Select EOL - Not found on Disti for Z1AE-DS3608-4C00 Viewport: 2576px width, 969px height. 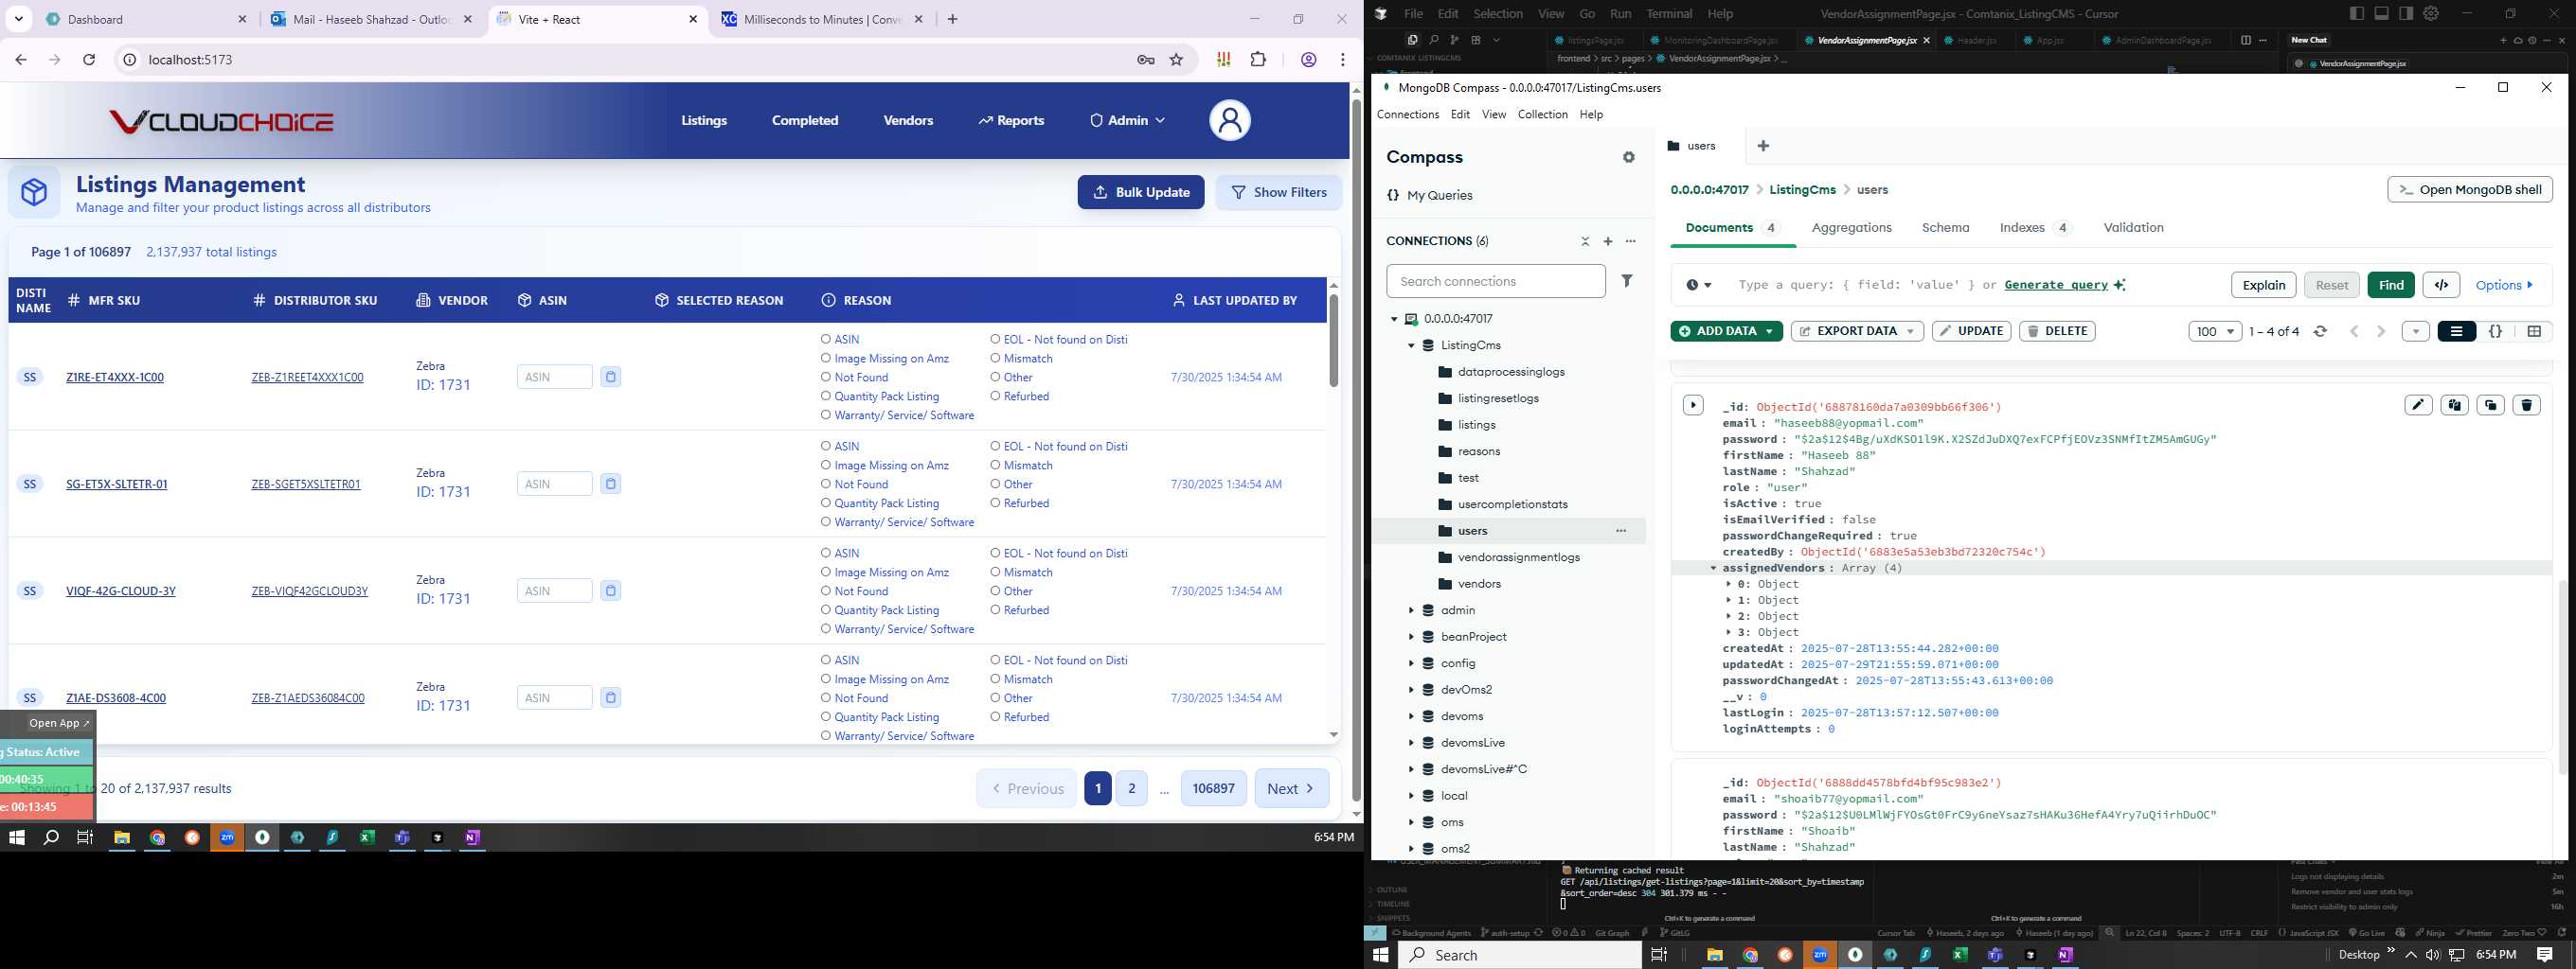[995, 661]
